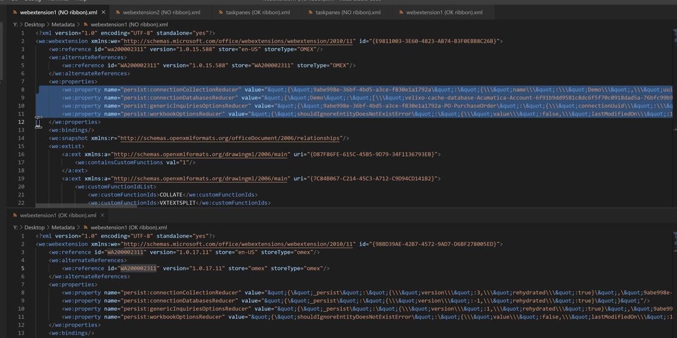Click line number 8 in the top editor

tap(22, 89)
